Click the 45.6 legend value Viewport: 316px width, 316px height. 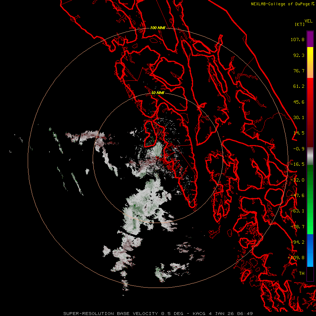click(299, 102)
